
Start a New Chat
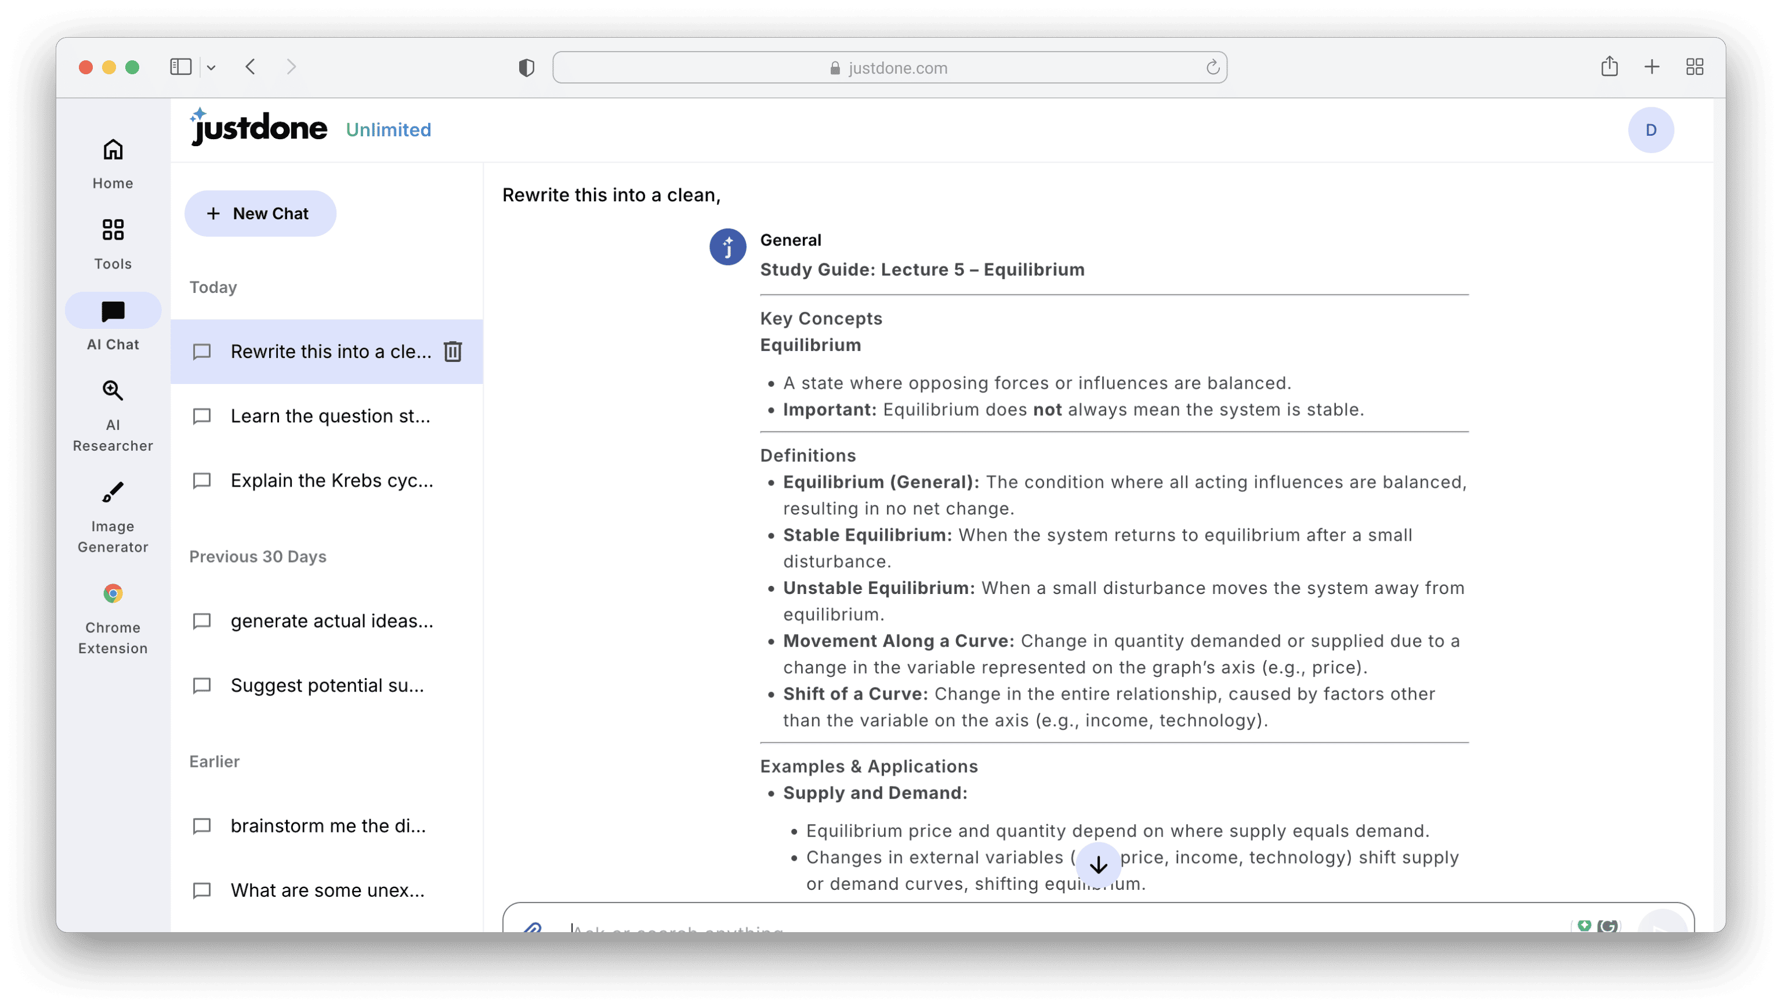coord(260,213)
